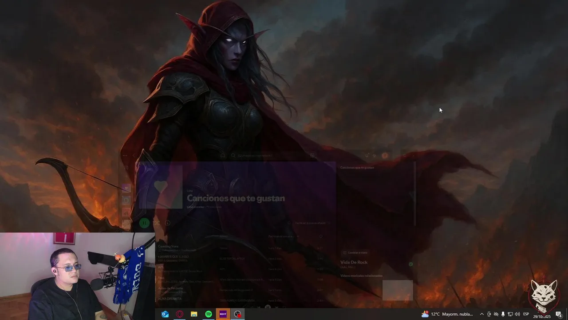Click the Spotify download playlist icon
Image resolution: width=568 pixels, height=320 pixels.
click(x=168, y=223)
